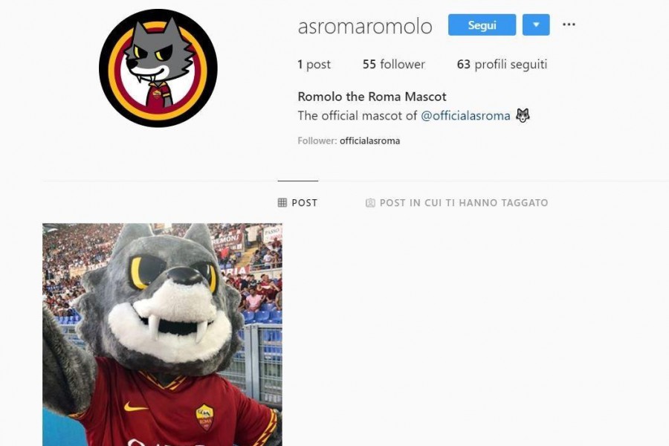
Task: Click the Romolo the Roma Mascot name
Action: [x=372, y=97]
